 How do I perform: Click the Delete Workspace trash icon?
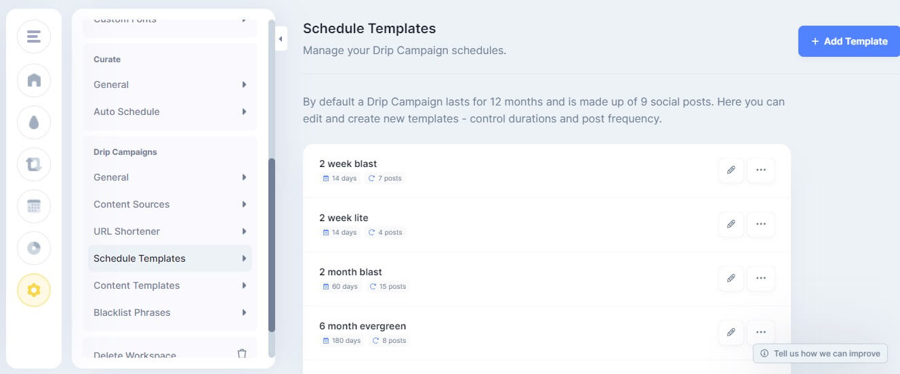pyautogui.click(x=242, y=354)
